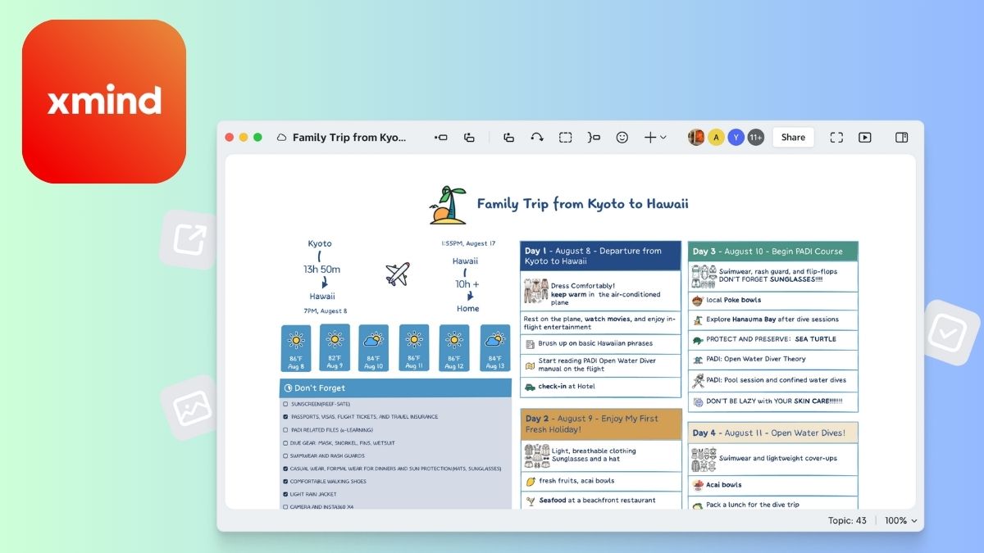Click the note icon beside Hawaiian phrases
Image resolution: width=984 pixels, height=553 pixels.
click(530, 344)
